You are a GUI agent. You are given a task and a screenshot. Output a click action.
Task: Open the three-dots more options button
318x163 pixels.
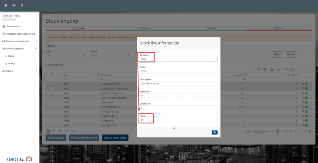(278, 69)
